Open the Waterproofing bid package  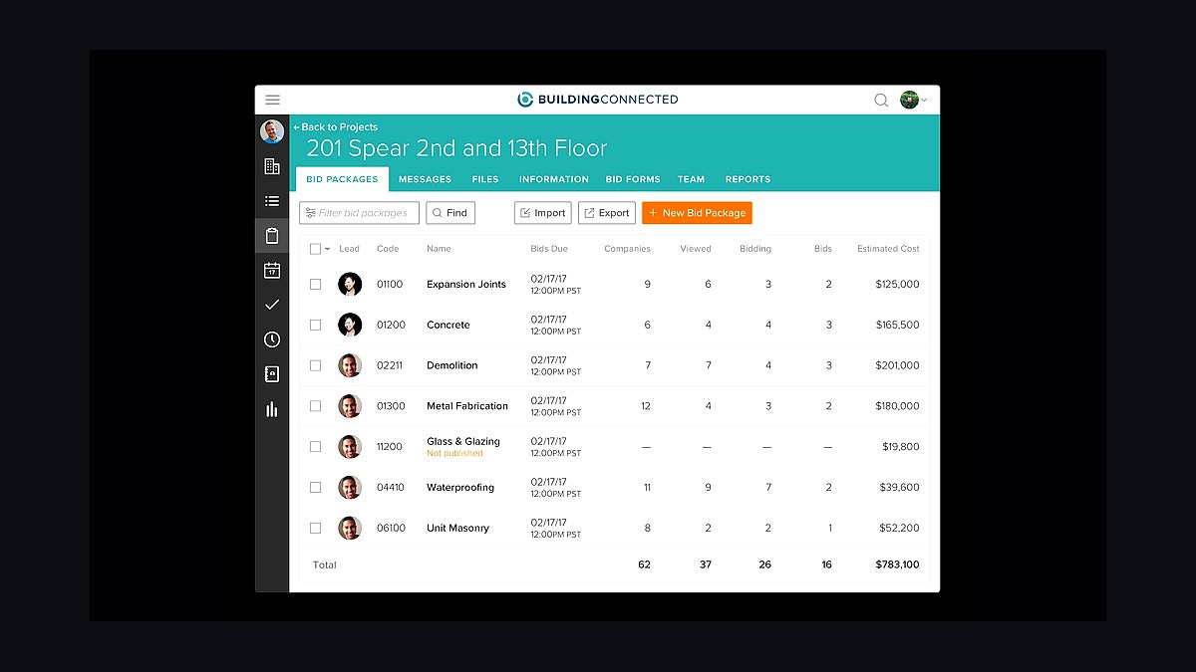[460, 488]
